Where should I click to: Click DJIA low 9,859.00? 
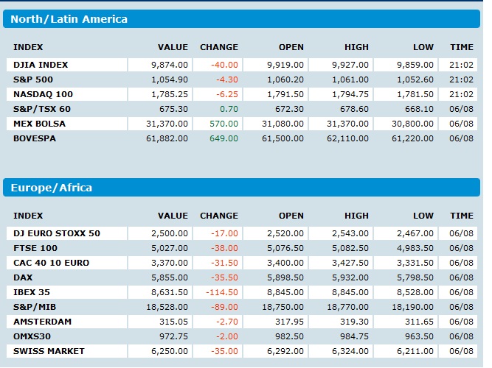(x=415, y=65)
